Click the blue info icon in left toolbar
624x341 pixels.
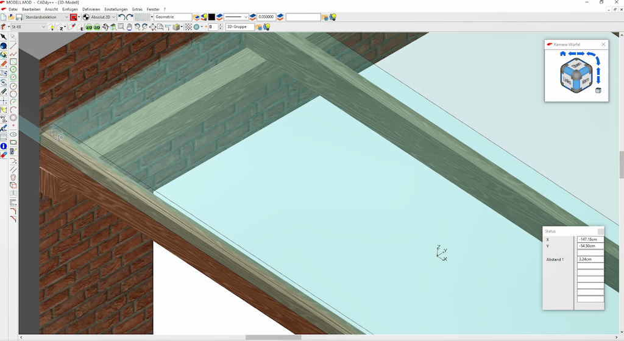[4, 146]
